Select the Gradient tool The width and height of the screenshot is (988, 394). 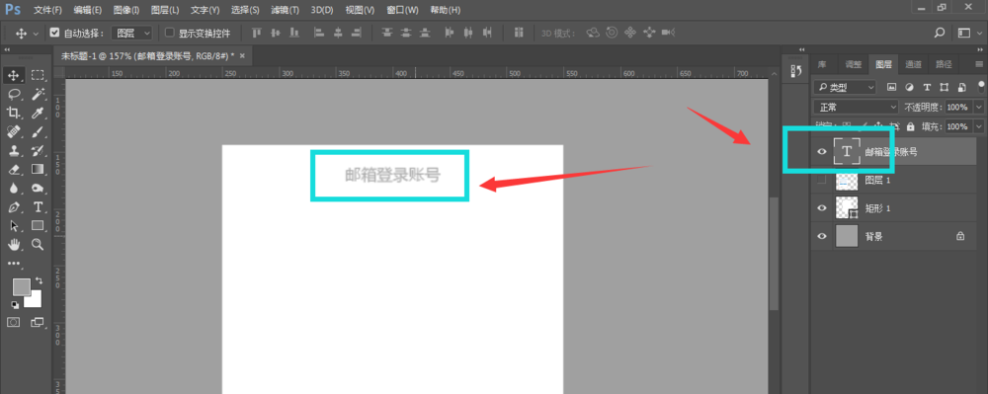tap(38, 169)
